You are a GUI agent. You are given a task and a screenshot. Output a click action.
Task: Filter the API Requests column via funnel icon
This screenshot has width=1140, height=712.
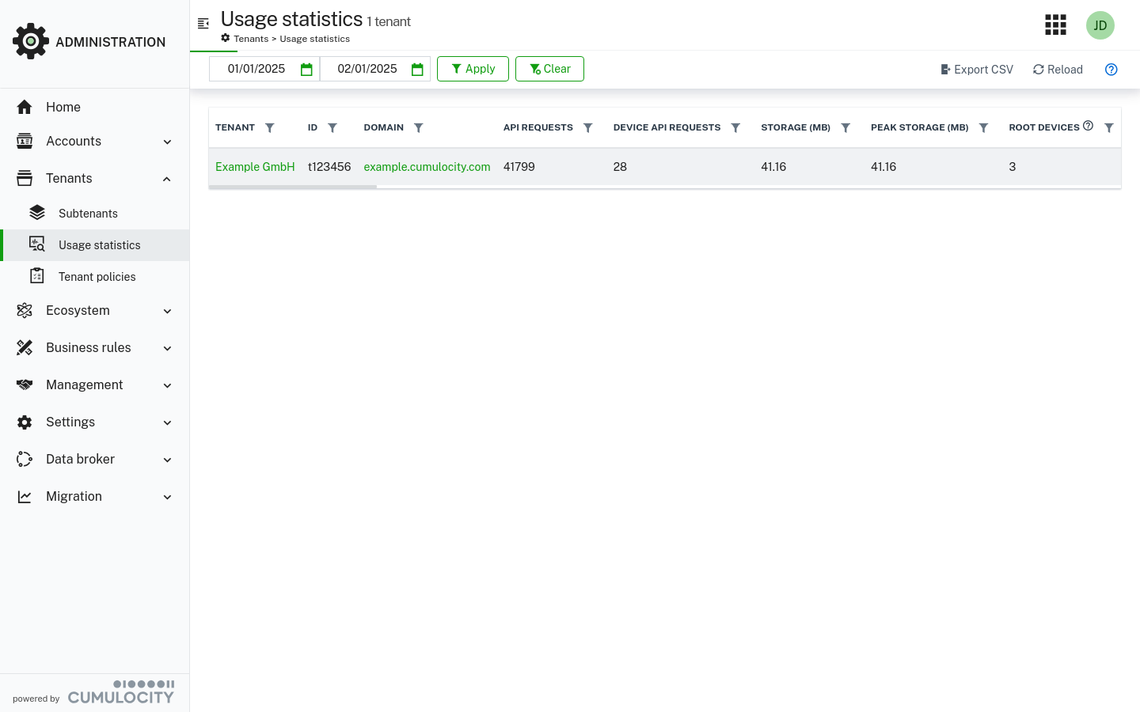point(587,128)
